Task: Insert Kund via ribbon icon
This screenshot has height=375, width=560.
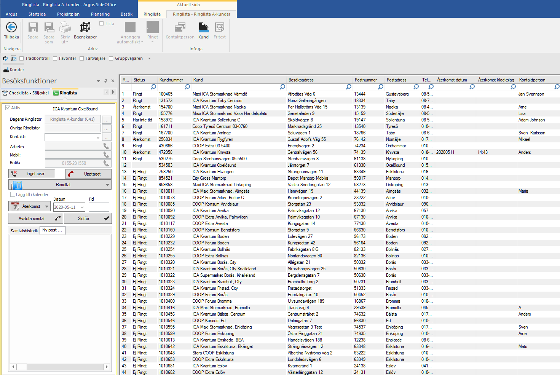Action: [x=204, y=27]
